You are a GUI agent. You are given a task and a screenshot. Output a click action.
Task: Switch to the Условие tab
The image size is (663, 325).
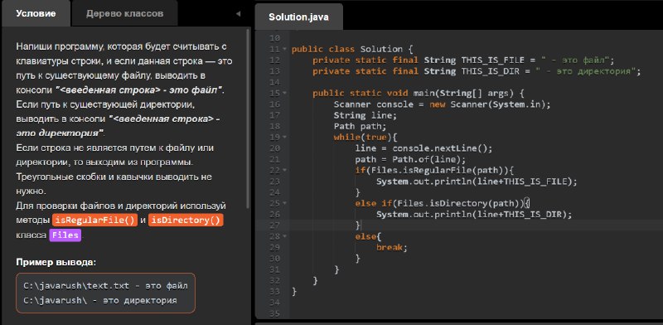click(36, 13)
